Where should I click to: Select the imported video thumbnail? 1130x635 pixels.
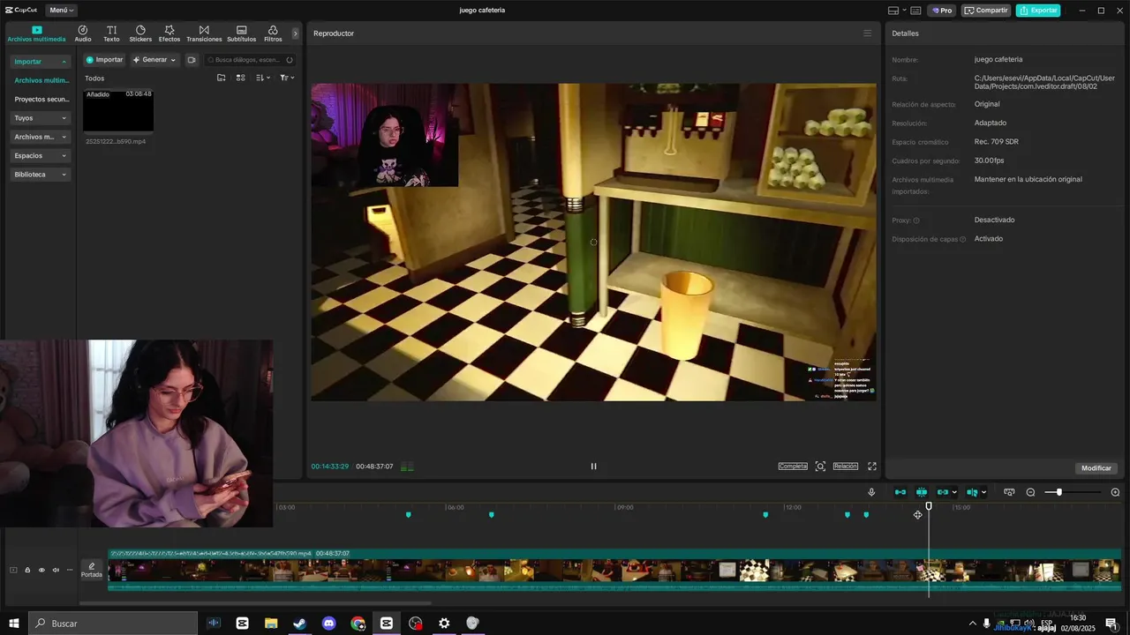point(118,110)
